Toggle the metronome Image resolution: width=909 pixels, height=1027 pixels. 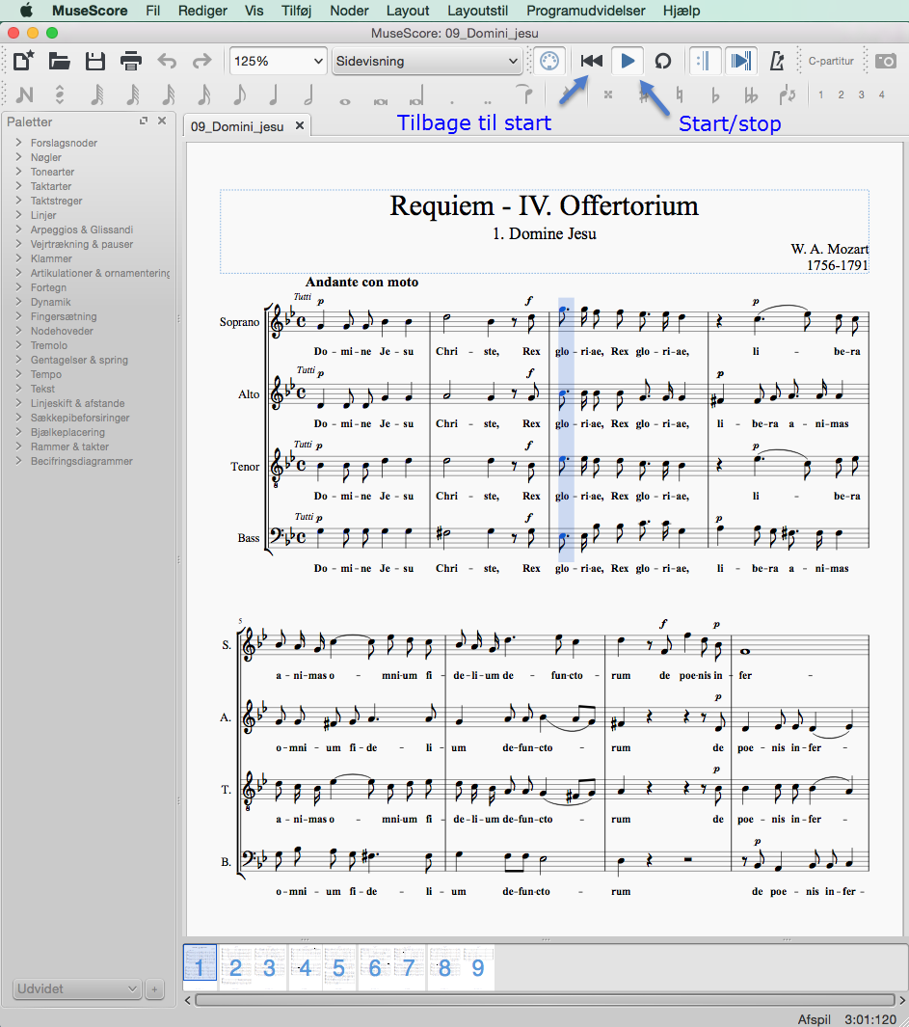point(777,61)
